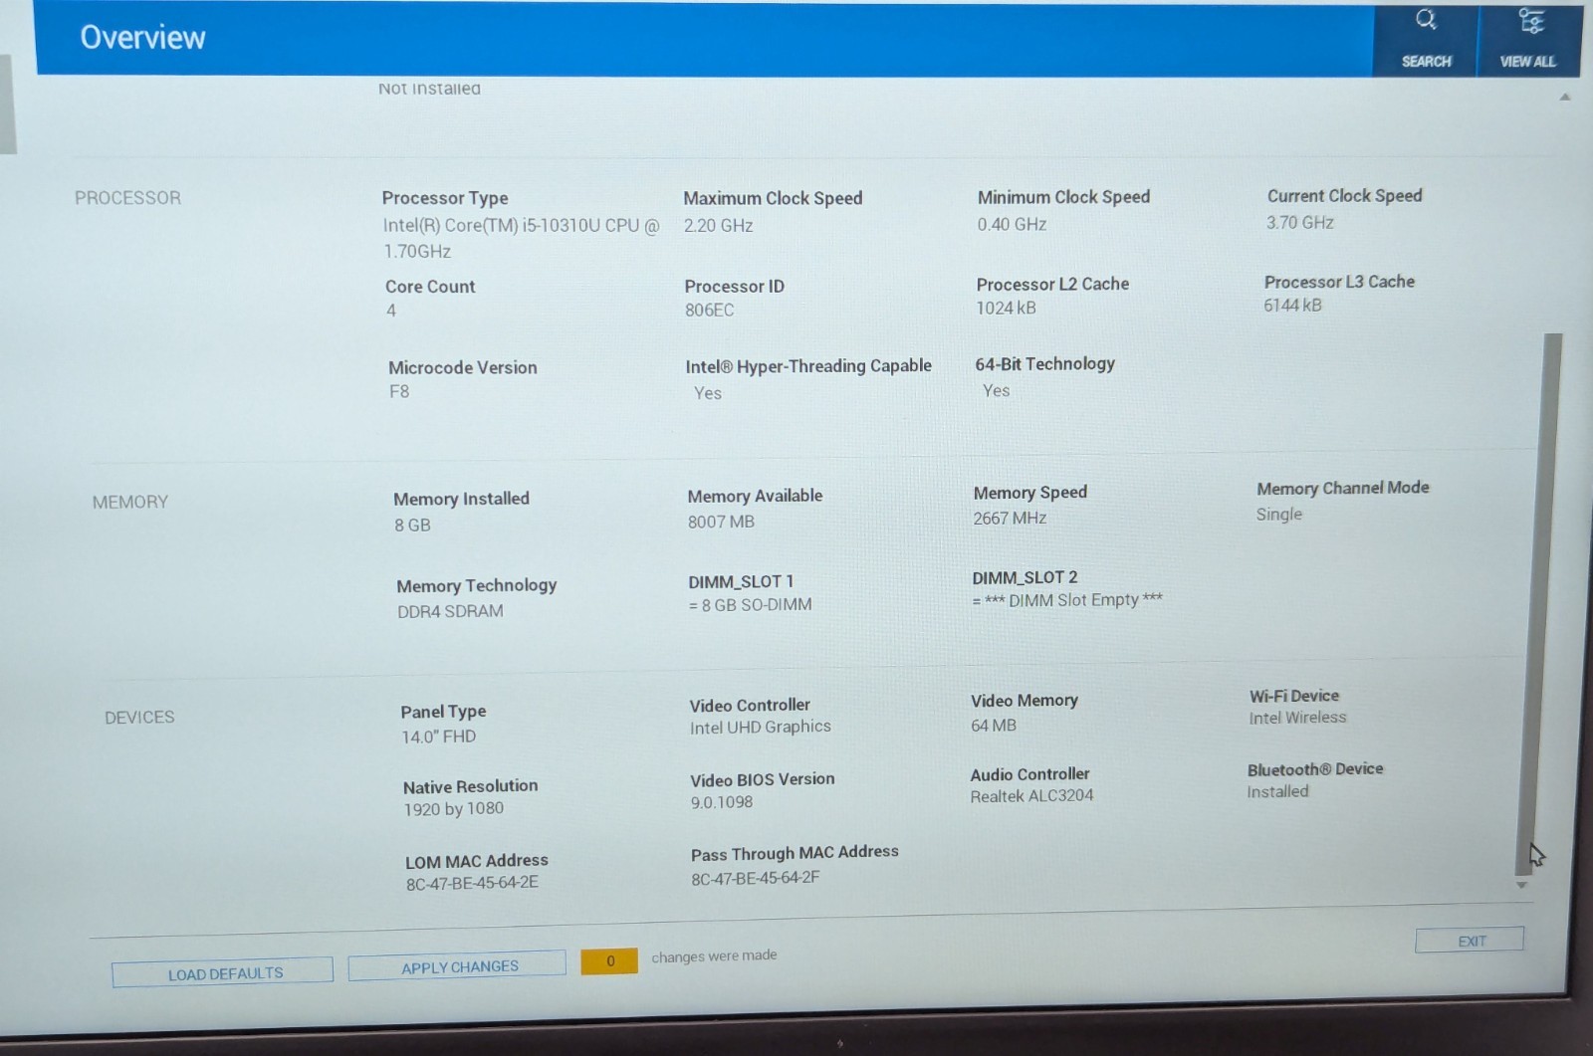Click the Panel Type value 14.0" FHD
The width and height of the screenshot is (1593, 1056).
pyautogui.click(x=439, y=738)
